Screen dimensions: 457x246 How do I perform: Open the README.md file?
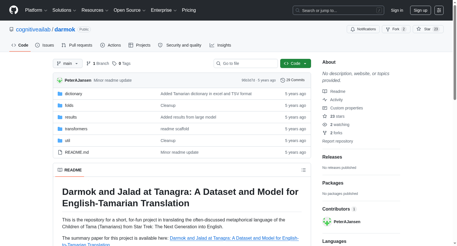[77, 152]
